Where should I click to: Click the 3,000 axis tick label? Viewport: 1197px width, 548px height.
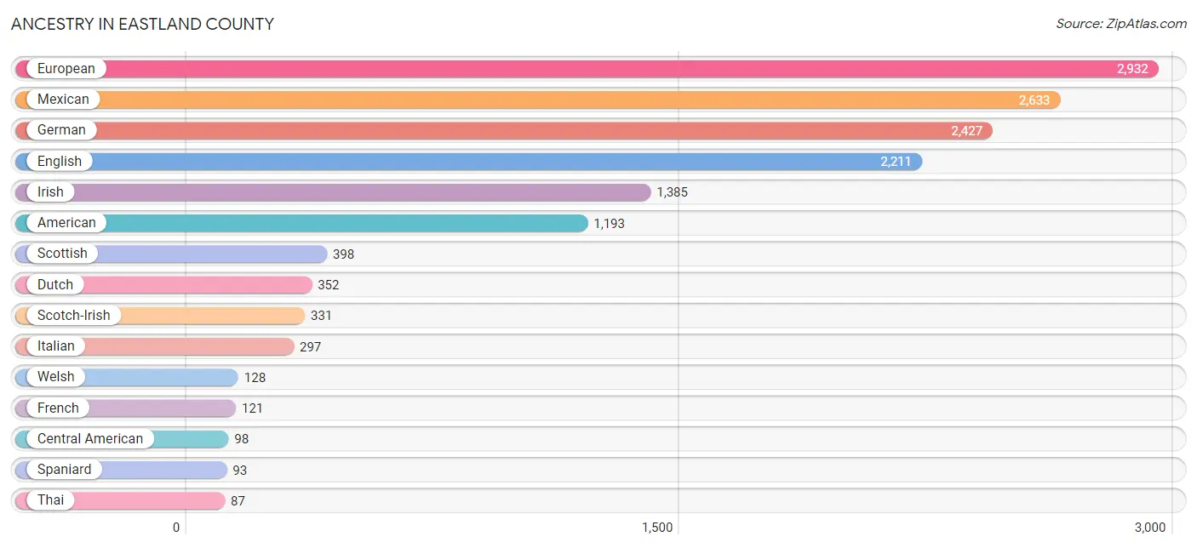click(1149, 528)
